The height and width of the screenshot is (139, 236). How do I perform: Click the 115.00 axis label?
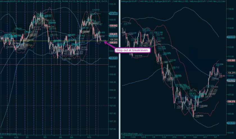coord(231,19)
